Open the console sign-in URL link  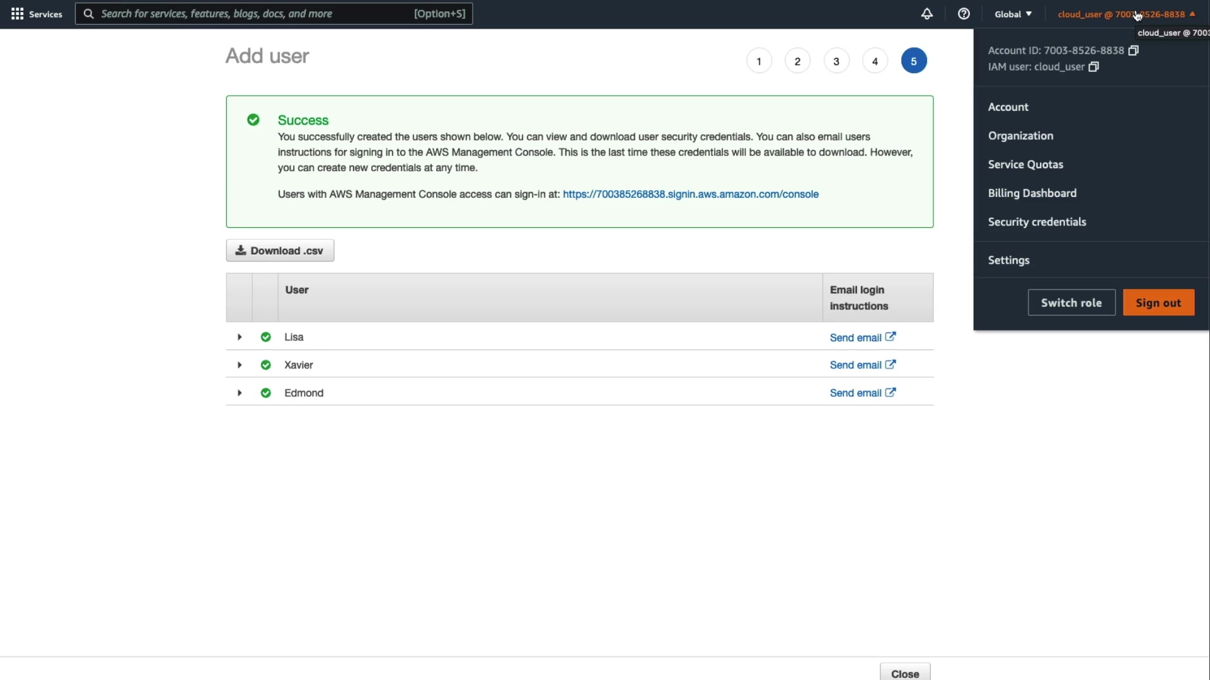(690, 195)
